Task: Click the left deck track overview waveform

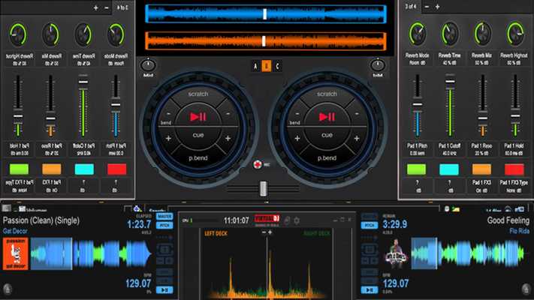Action: 92,253
